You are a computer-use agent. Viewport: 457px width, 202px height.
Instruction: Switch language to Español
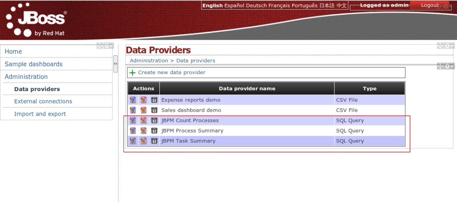coord(234,5)
